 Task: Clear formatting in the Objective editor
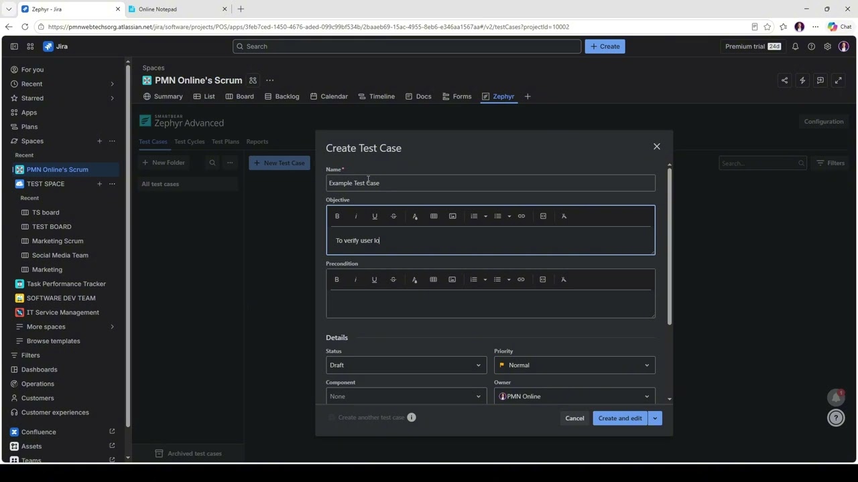coord(564,216)
